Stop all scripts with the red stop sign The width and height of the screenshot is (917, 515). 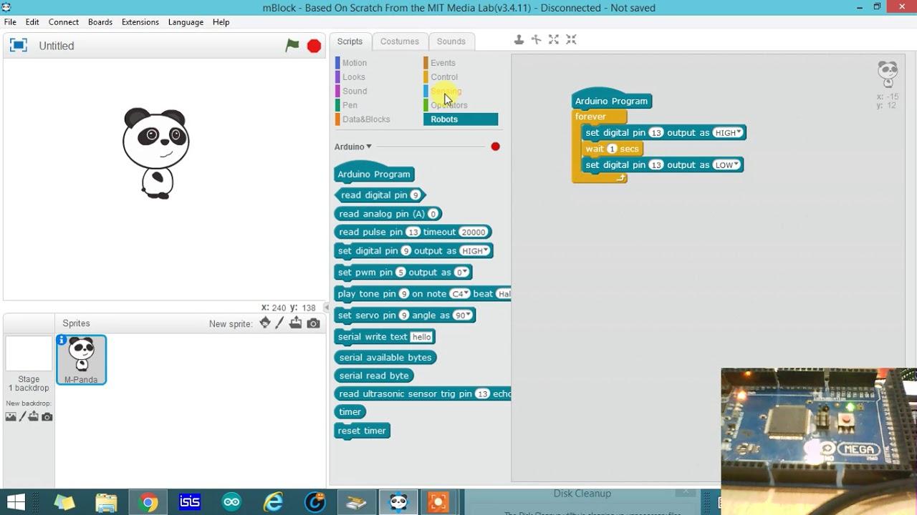coord(314,46)
